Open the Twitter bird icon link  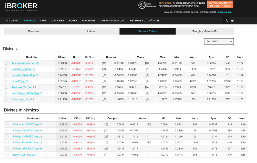point(232,20)
